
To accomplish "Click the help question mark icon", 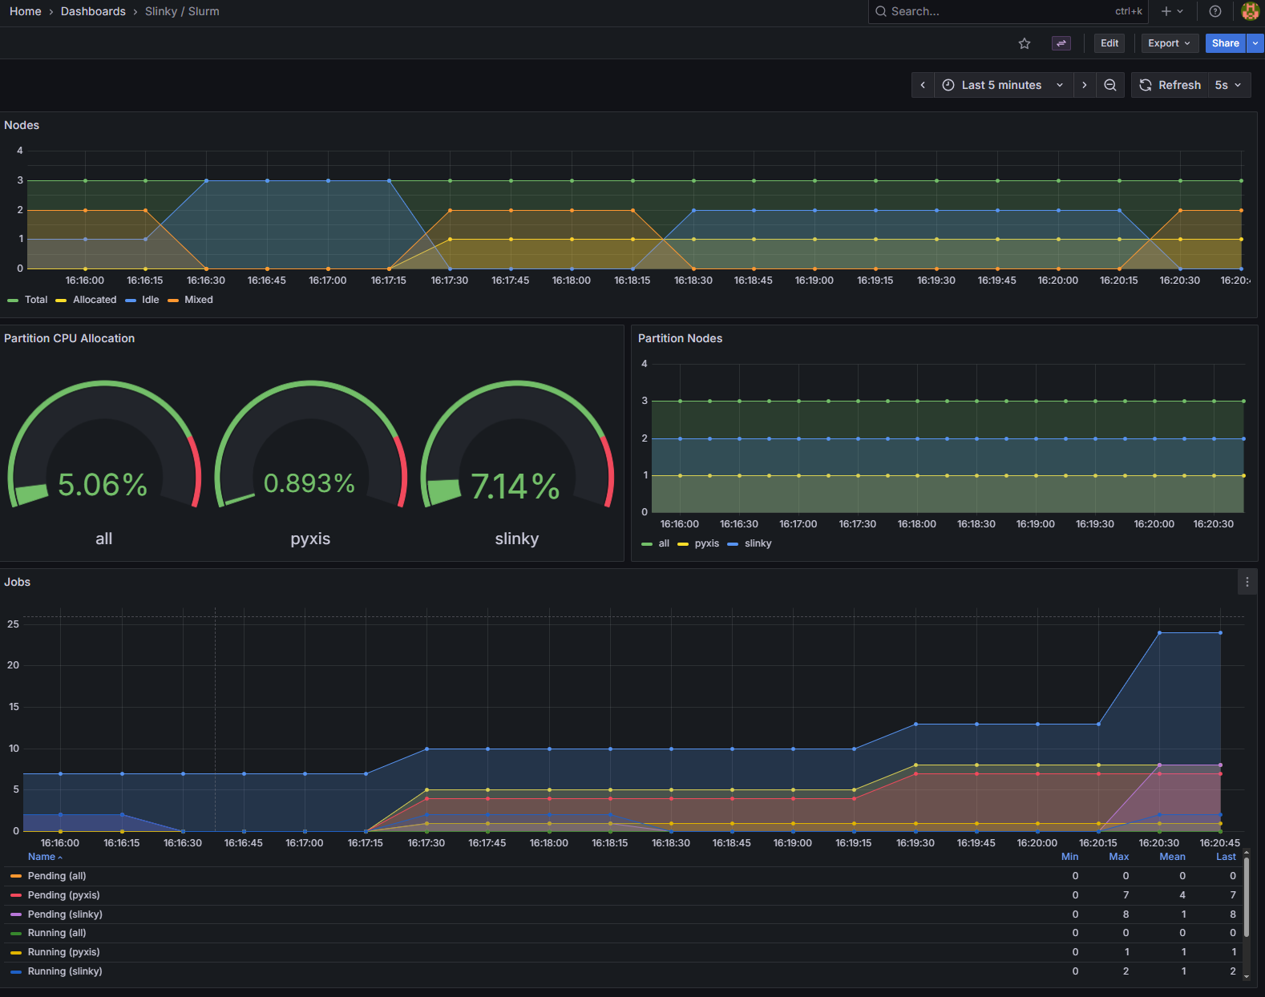I will tap(1214, 11).
